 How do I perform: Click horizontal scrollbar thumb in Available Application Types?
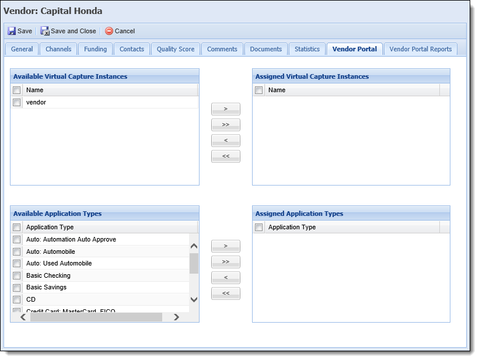(x=96, y=317)
